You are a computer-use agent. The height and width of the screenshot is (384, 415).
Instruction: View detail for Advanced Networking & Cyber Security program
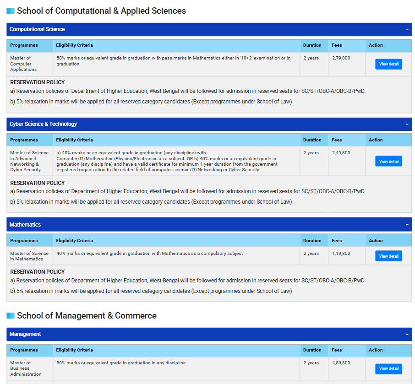[x=388, y=161]
